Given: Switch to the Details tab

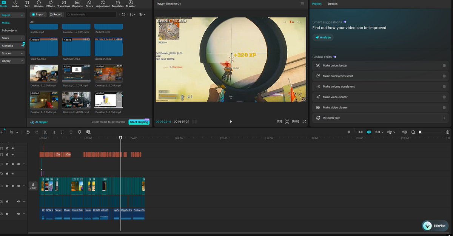Looking at the screenshot, I should pyautogui.click(x=333, y=4).
